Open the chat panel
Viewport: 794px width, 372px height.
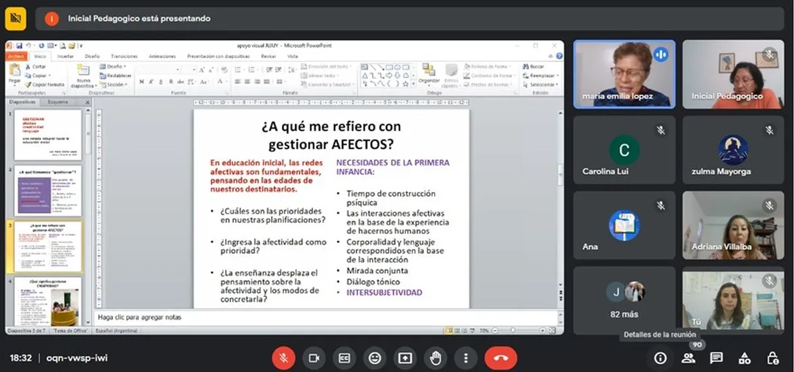(x=717, y=358)
